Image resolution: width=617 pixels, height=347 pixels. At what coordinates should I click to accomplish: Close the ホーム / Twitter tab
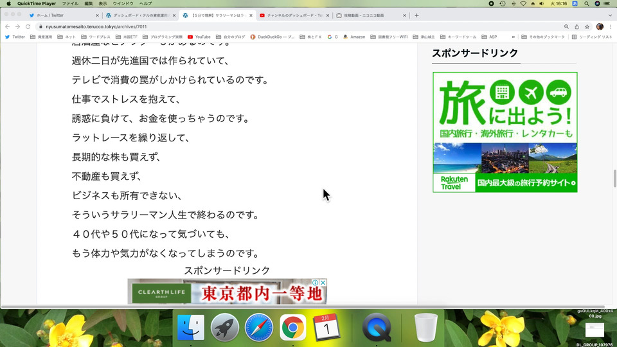97,15
